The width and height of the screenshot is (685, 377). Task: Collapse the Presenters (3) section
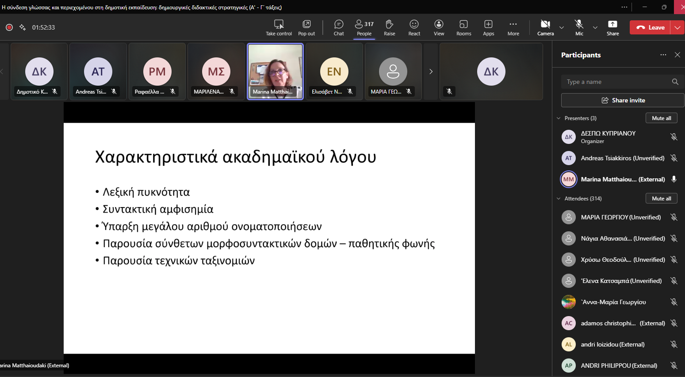(x=559, y=118)
